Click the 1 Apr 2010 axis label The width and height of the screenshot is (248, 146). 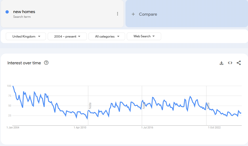(x=80, y=128)
